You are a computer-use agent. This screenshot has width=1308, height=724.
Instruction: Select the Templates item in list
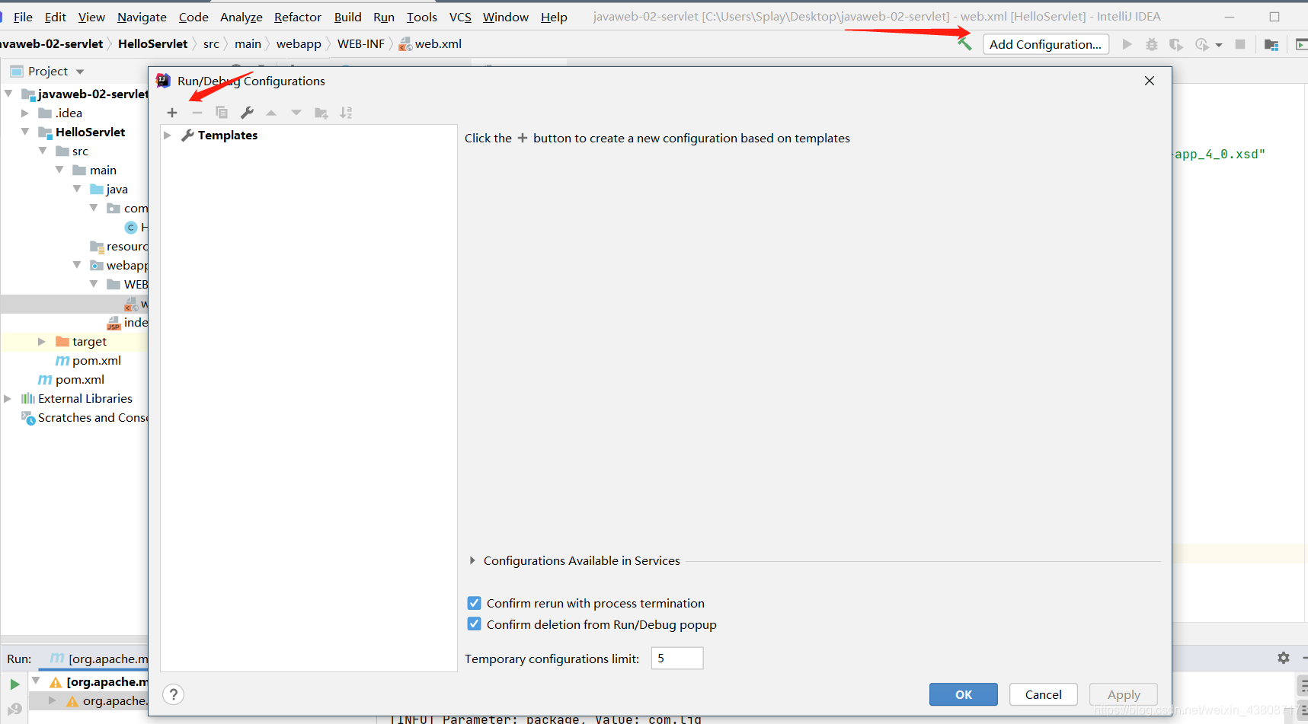pos(228,135)
